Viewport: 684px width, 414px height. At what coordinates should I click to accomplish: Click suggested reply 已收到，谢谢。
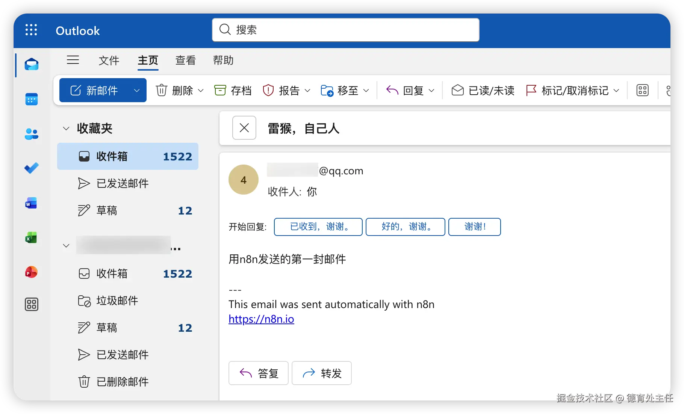pyautogui.click(x=318, y=227)
